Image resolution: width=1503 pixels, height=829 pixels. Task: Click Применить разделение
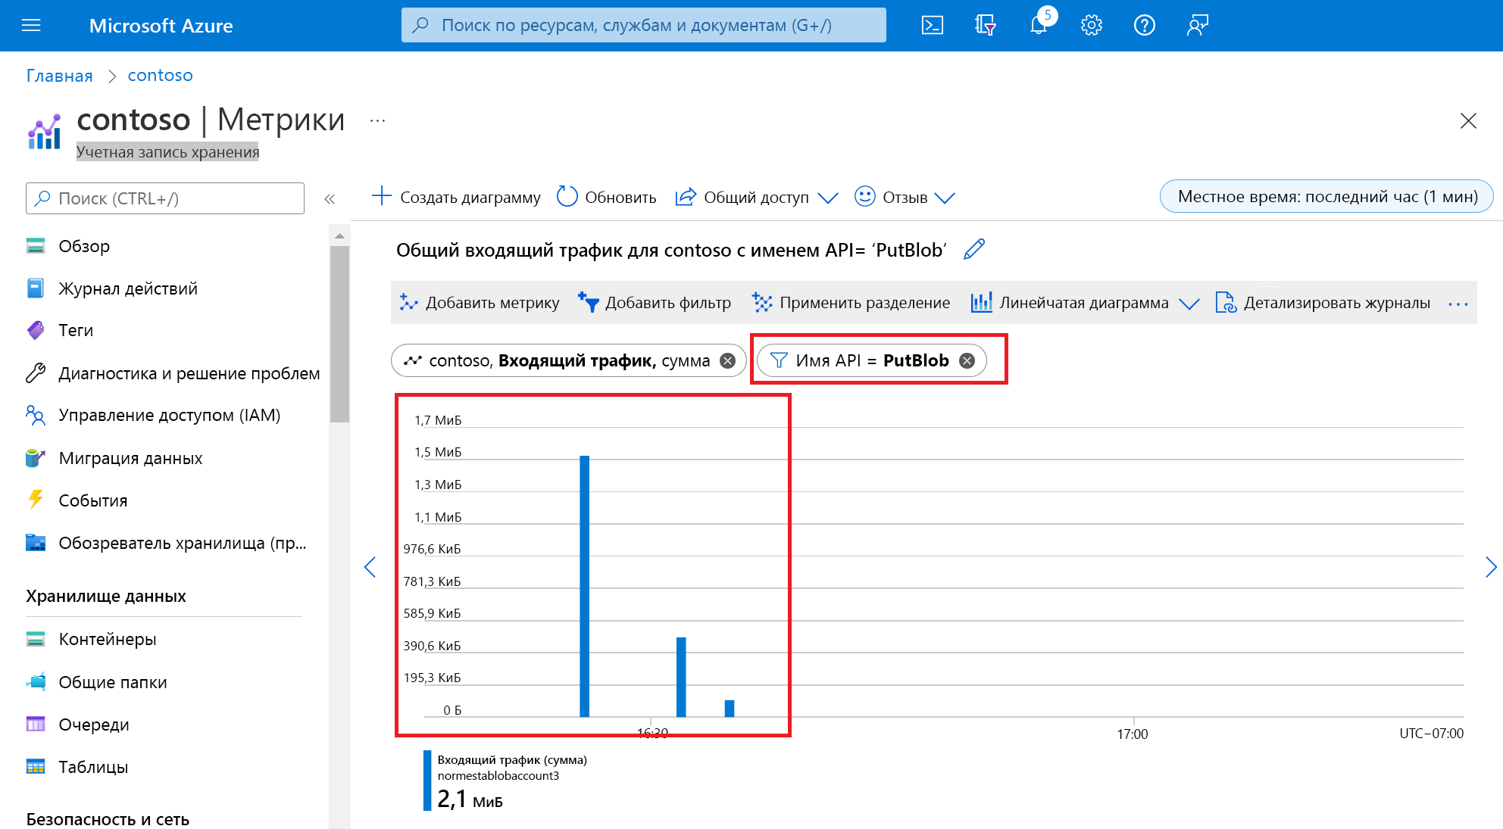[x=851, y=303]
